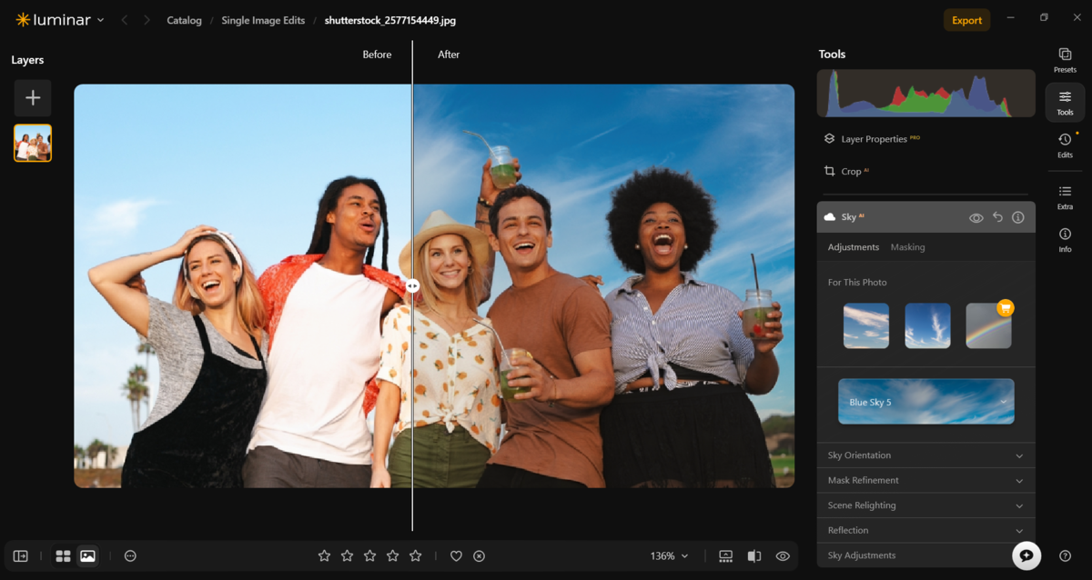Switch to the Adjustments tab
Image resolution: width=1092 pixels, height=580 pixels.
[x=854, y=247]
